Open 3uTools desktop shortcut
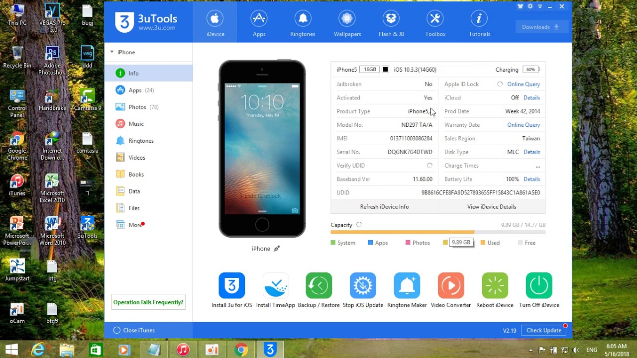The width and height of the screenshot is (637, 358). [x=88, y=227]
